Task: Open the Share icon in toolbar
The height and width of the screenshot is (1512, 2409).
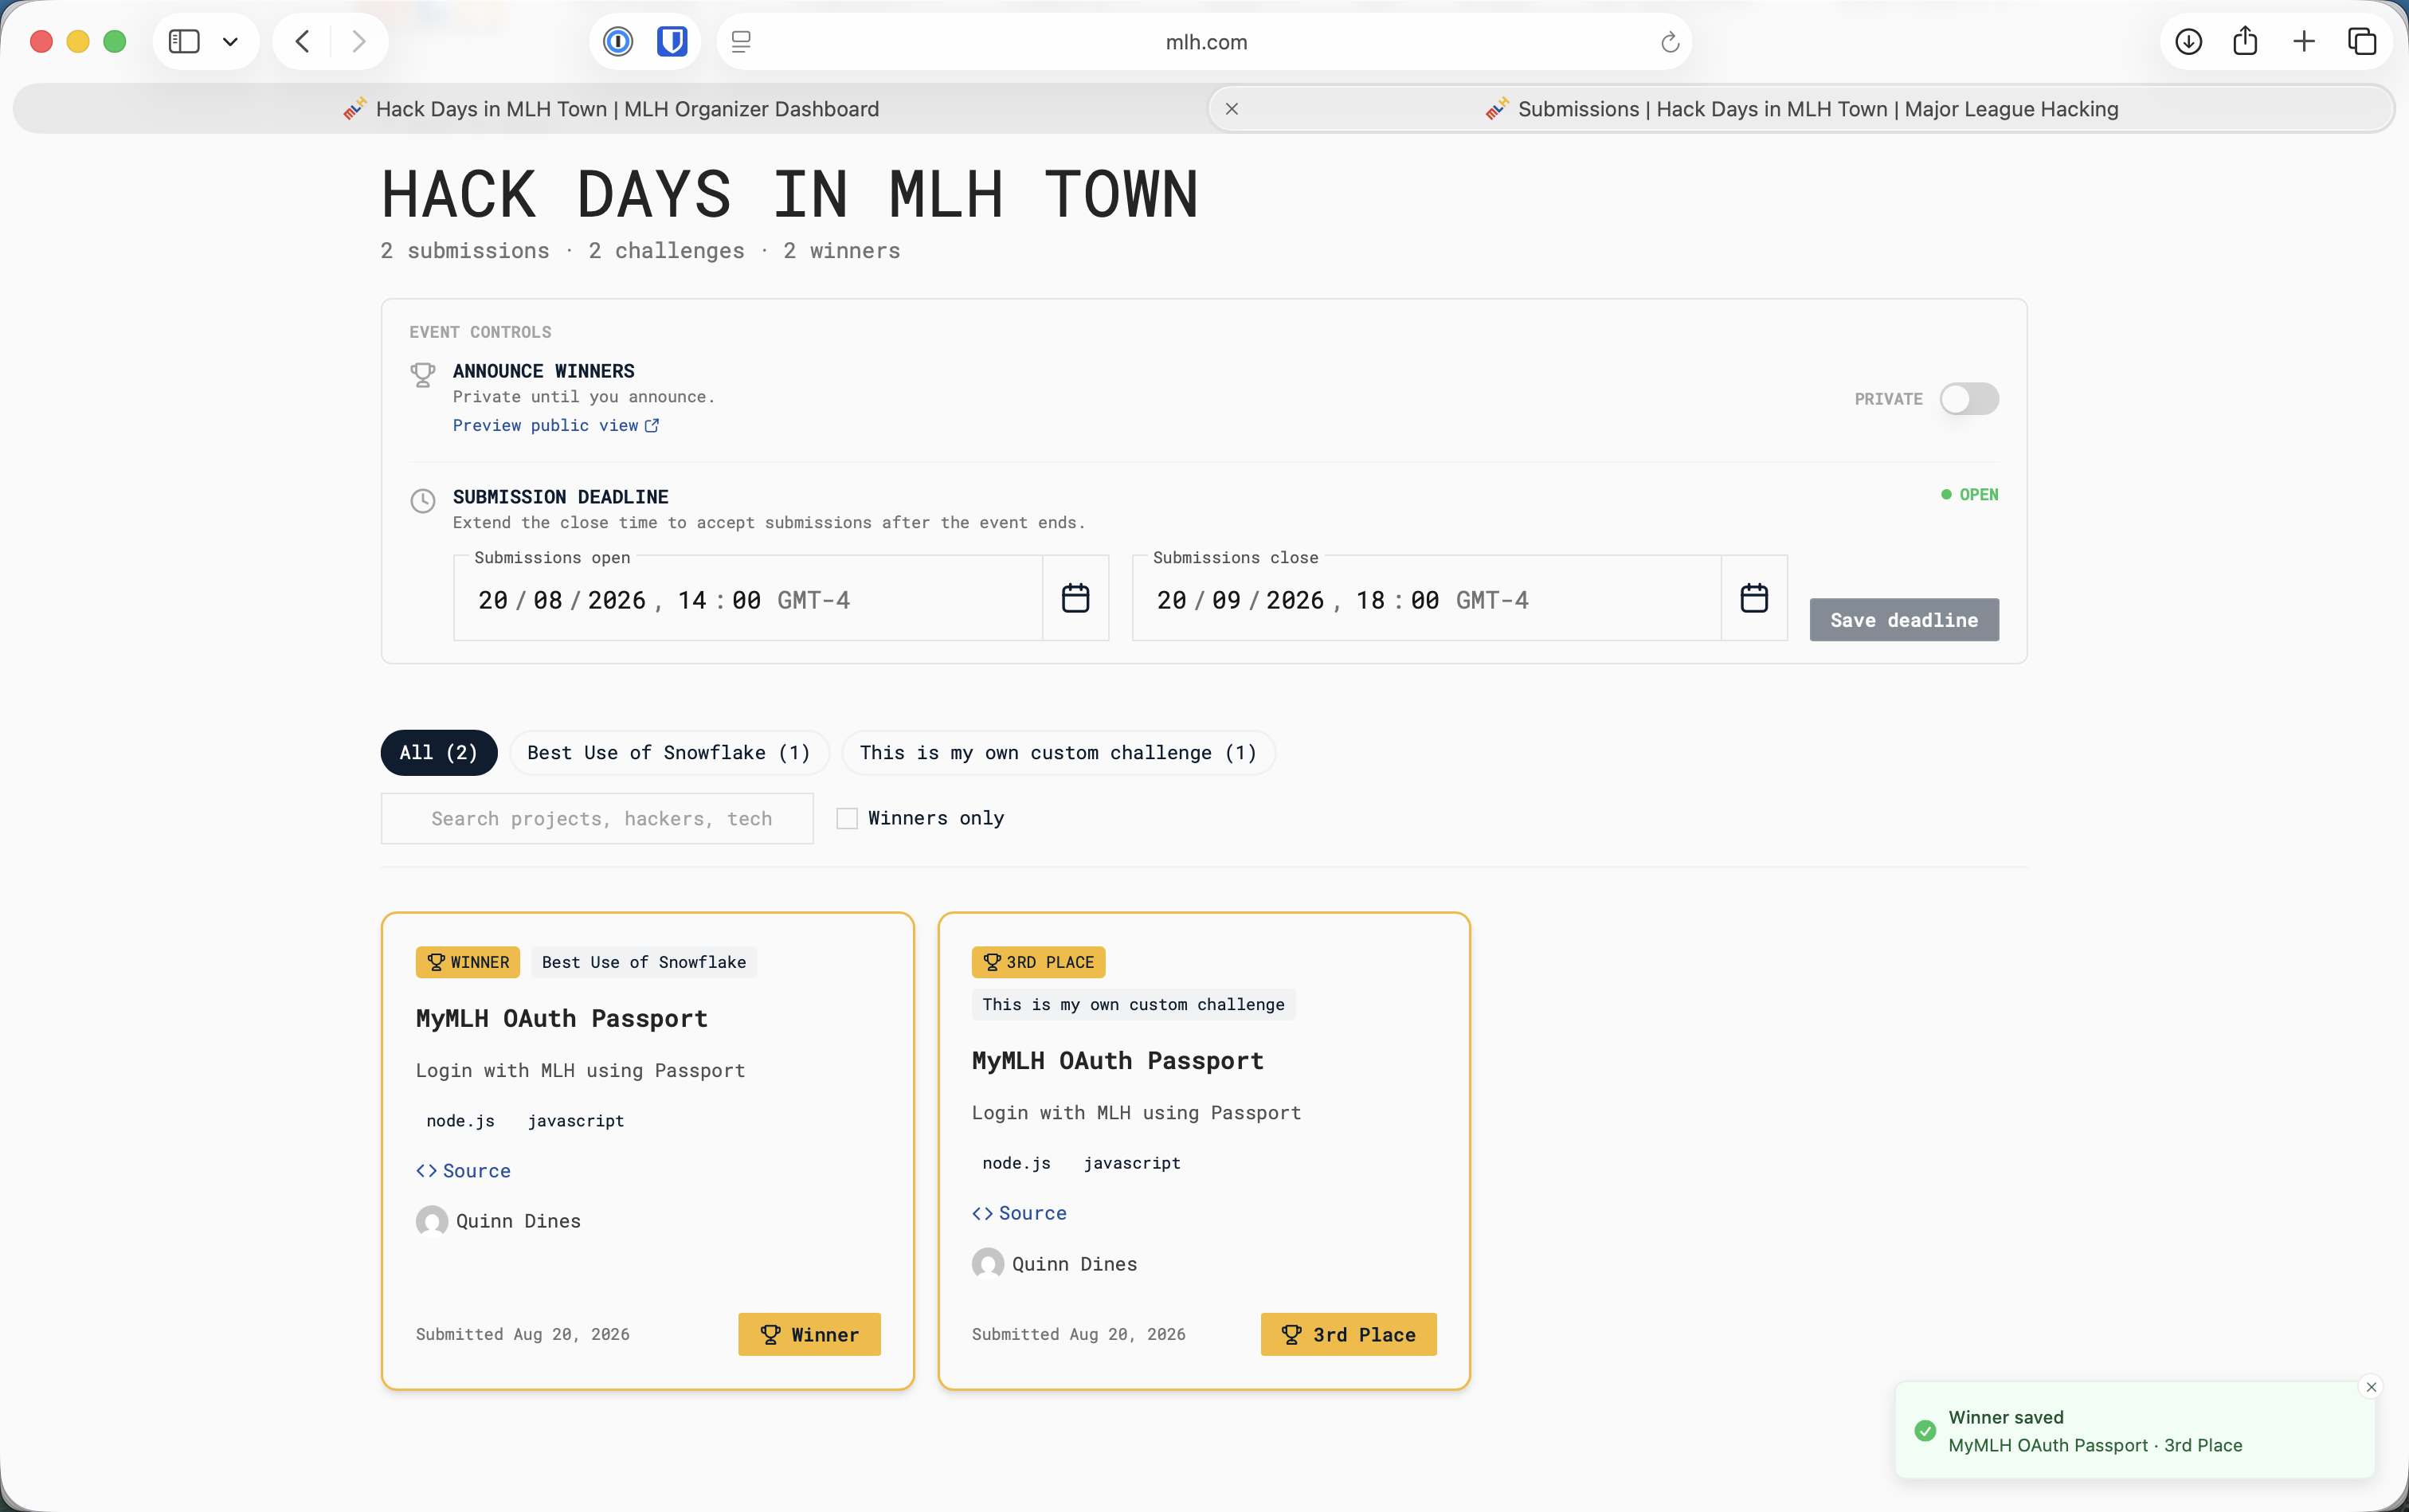Action: (x=2245, y=40)
